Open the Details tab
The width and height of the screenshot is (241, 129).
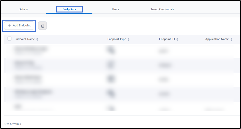pyautogui.click(x=23, y=9)
